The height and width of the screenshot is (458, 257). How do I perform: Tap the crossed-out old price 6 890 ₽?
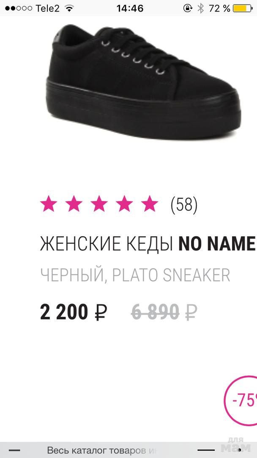pyautogui.click(x=164, y=312)
